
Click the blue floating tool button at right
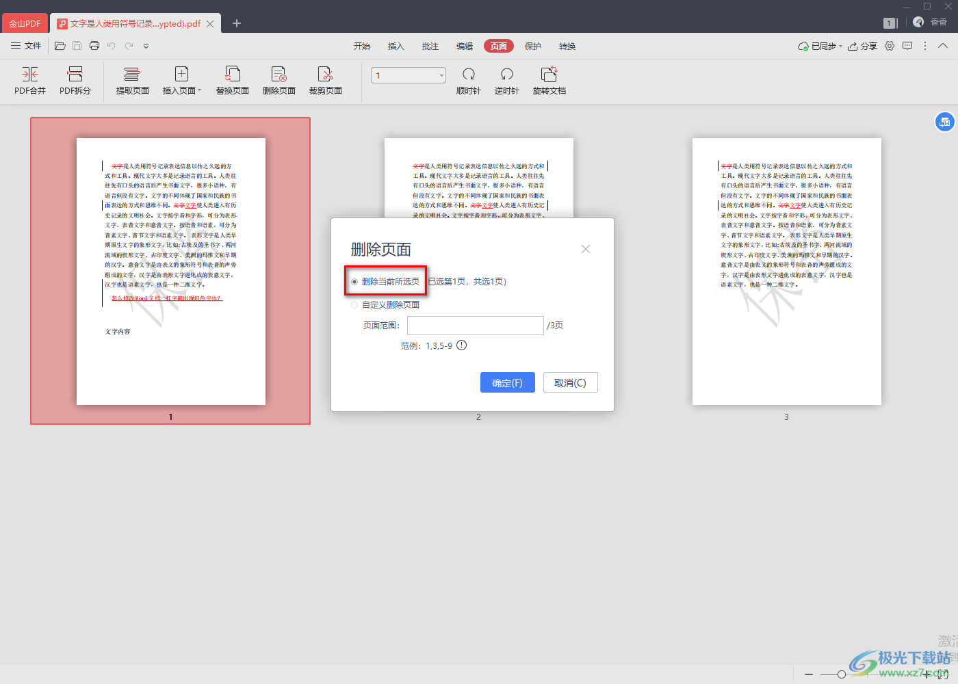coord(944,122)
